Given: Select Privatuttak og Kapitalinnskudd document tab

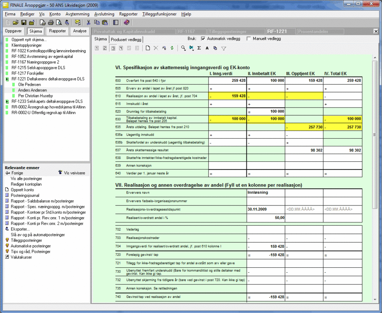Looking at the screenshot, I should point(134,31).
